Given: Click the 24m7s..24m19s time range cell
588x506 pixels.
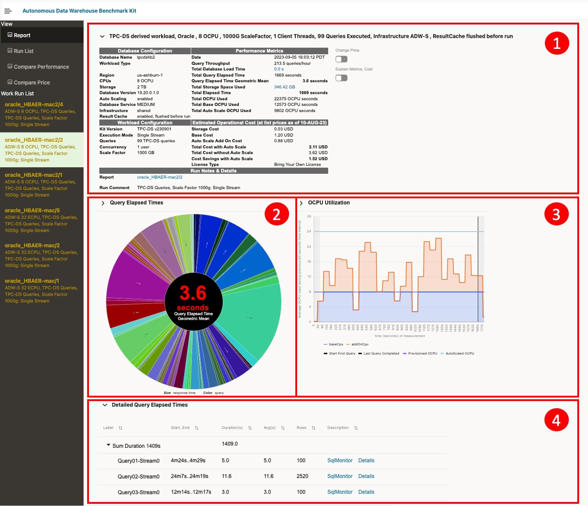Looking at the screenshot, I should coord(189,476).
